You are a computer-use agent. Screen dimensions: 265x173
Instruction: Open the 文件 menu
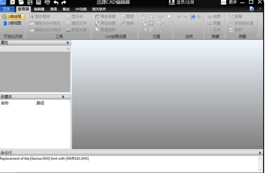[x=6, y=9]
